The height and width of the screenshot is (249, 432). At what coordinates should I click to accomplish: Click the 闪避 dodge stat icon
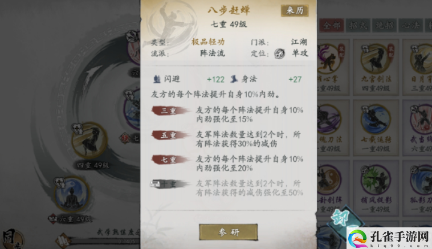pos(157,79)
